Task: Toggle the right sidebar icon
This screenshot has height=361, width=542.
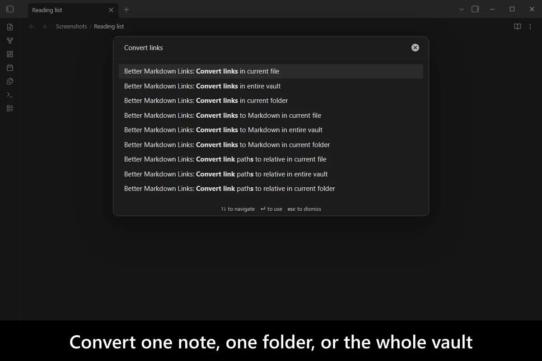Action: point(475,9)
